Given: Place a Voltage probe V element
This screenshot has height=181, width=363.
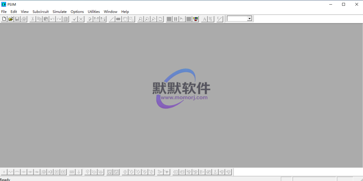Looking at the screenshot, I should click(88, 172).
